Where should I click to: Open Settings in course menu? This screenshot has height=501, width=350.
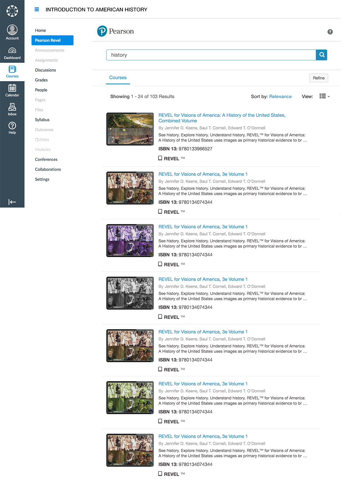point(42,179)
